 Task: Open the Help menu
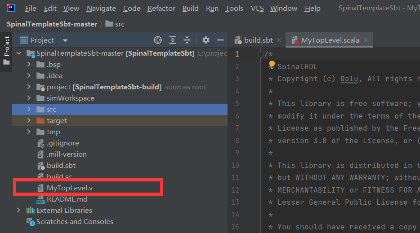pos(313,8)
